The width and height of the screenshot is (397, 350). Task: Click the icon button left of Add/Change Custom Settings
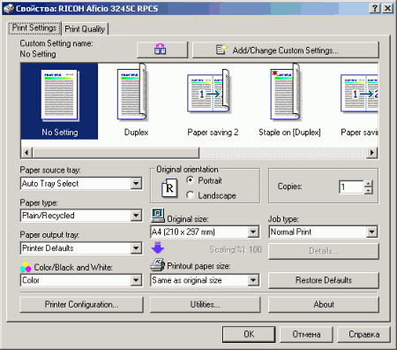click(162, 49)
